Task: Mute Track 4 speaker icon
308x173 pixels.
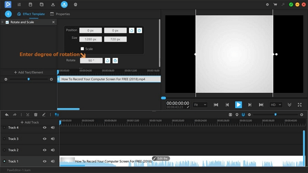Action: pyautogui.click(x=53, y=127)
